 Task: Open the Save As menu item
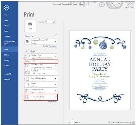pyautogui.click(x=7, y=36)
